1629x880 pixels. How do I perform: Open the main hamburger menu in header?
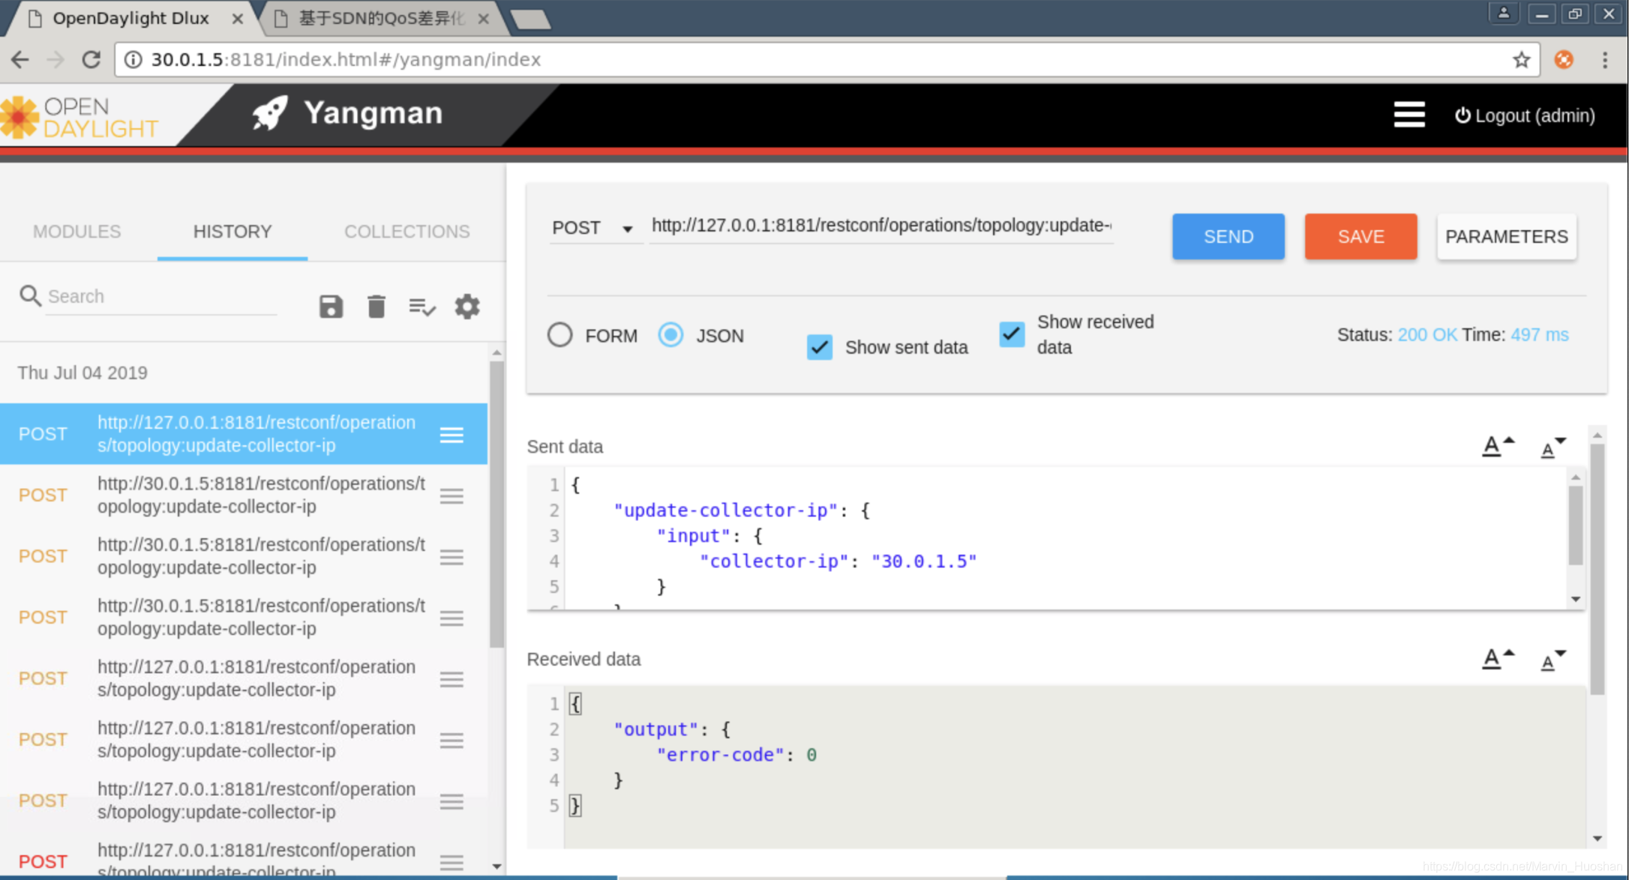tap(1408, 115)
